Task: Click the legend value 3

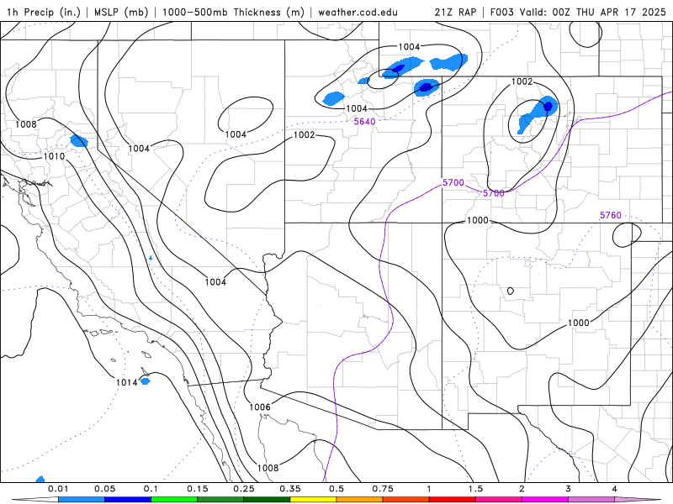Action: [x=568, y=489]
